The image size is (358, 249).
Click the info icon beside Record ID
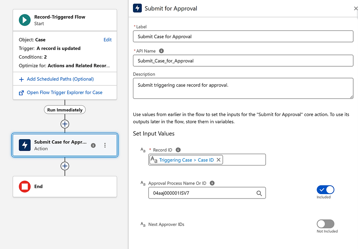pyautogui.click(x=178, y=150)
